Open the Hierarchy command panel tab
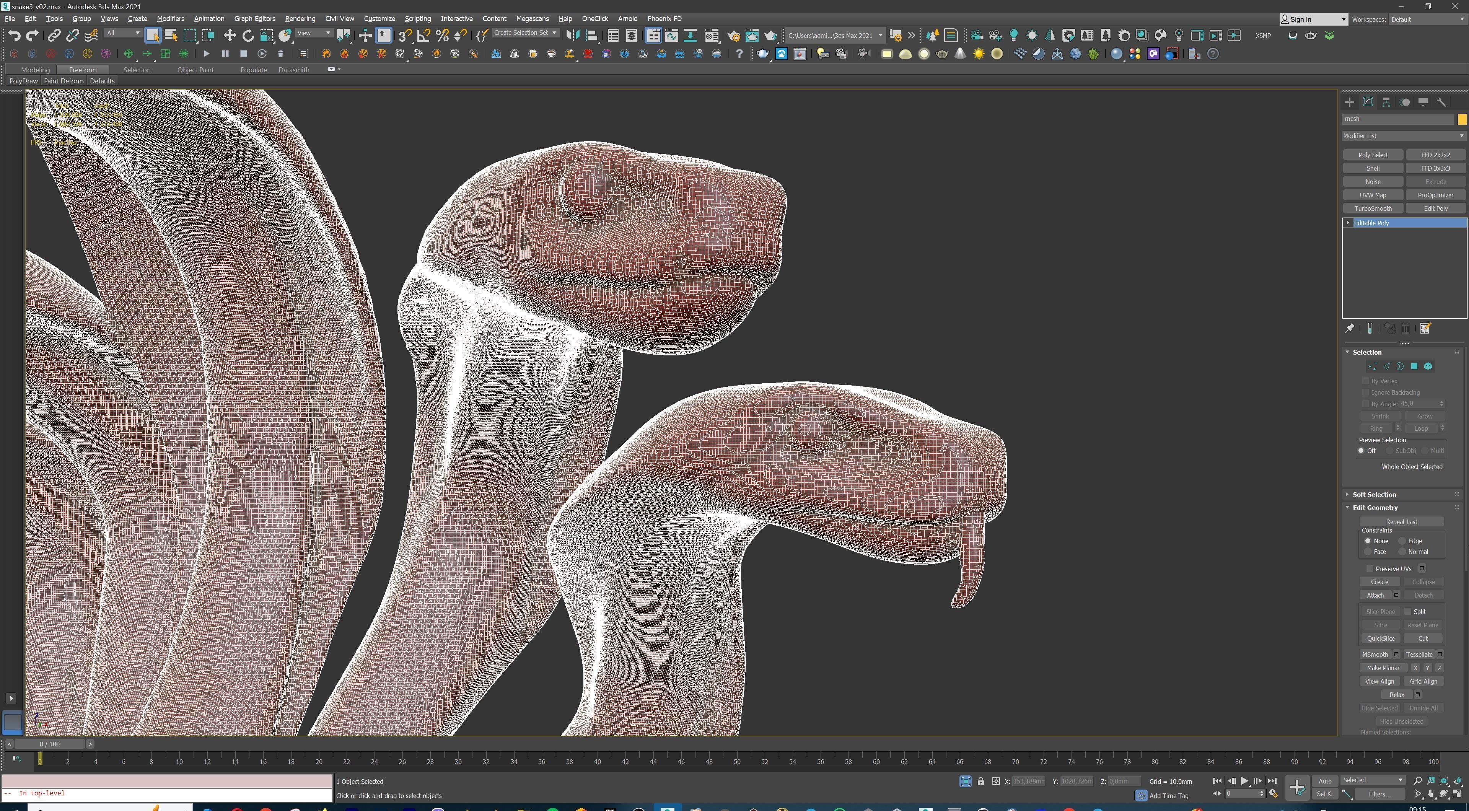 coord(1386,102)
